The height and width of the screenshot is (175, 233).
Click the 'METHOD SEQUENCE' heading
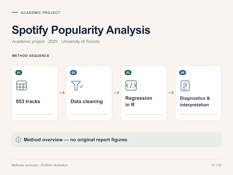[31, 56]
